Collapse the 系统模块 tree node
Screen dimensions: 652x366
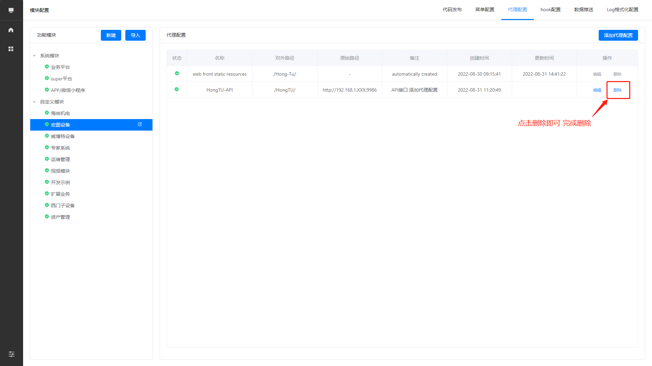[34, 56]
